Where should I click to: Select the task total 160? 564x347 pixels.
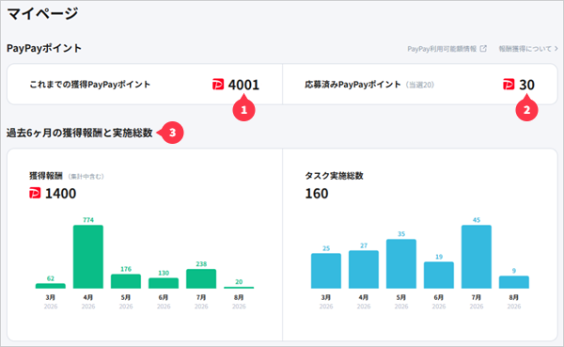tap(317, 194)
